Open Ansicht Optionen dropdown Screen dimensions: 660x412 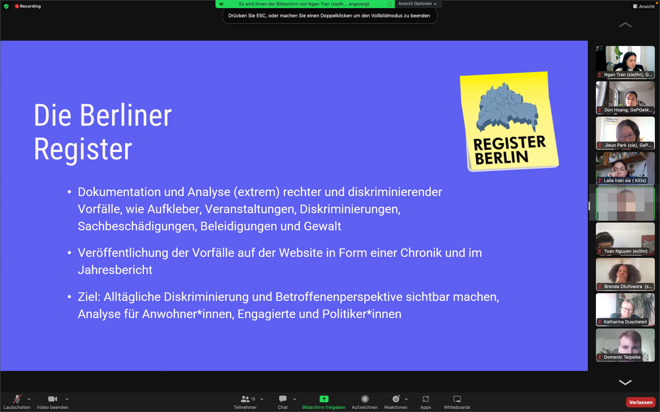pos(417,4)
